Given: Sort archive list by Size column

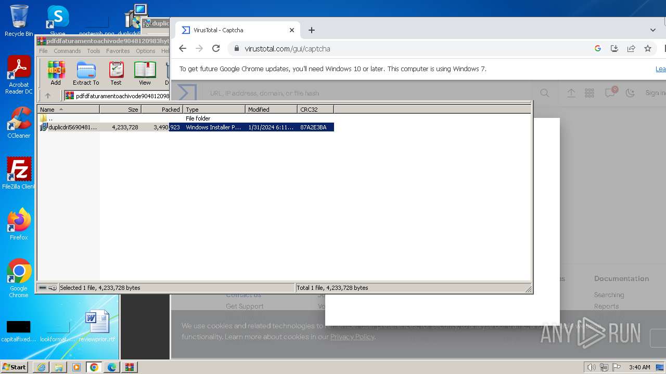Looking at the screenshot, I should [x=120, y=110].
